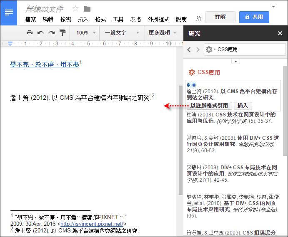Image resolution: width=288 pixels, height=237 pixels.
Task: Go back in research panel
Action: (x=189, y=49)
